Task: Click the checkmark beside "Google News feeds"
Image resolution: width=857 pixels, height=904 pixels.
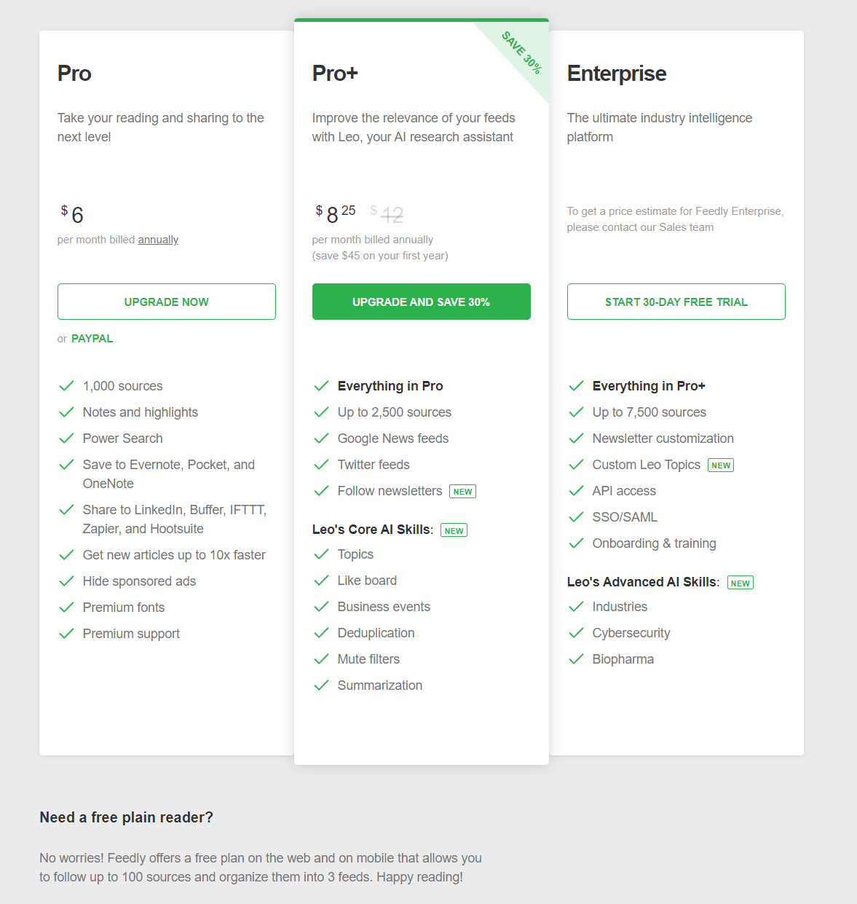Action: (321, 438)
